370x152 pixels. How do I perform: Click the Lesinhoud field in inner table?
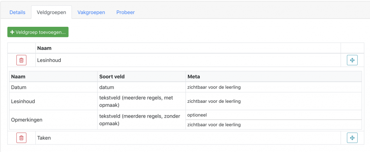23,101
